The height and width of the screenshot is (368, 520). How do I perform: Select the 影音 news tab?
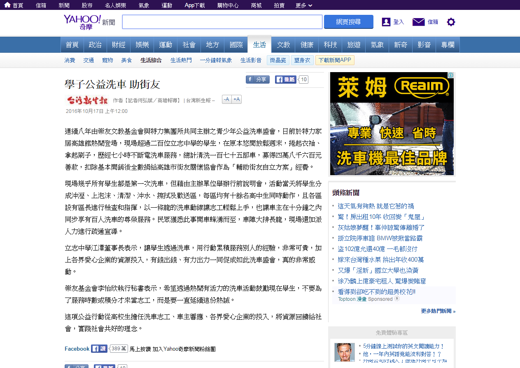pos(424,45)
